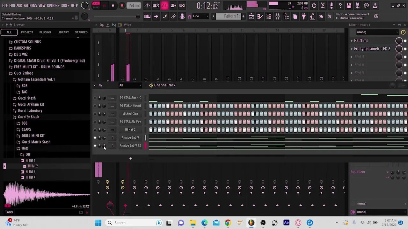Open the FILE menu
Viewport: 408px width, 229px height.
[5, 5]
